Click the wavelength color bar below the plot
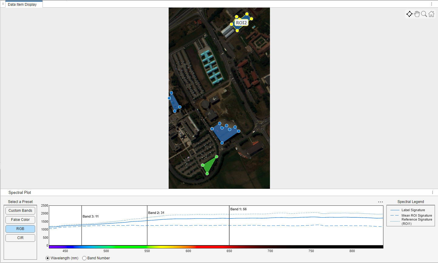This screenshot has width=438, height=263. [x=215, y=245]
